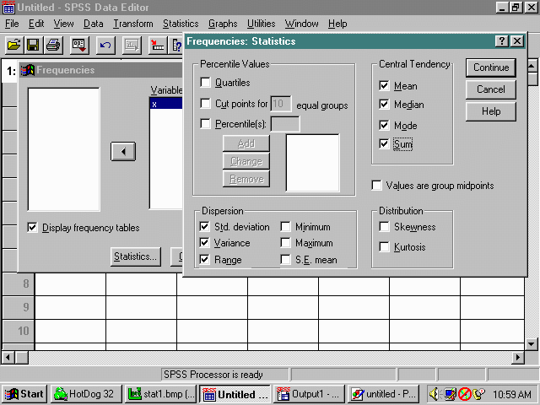Check the Skewness checkbox
The height and width of the screenshot is (405, 540).
tap(384, 227)
